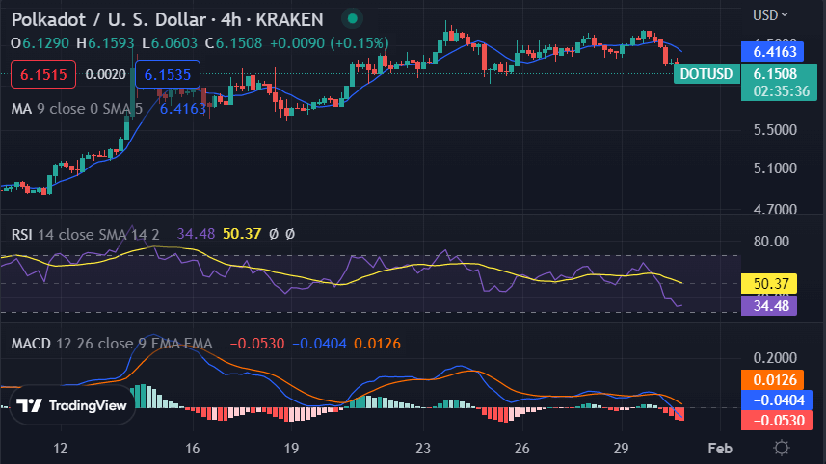The image size is (826, 464).
Task: Click the 12 date on time axis
Action: click(x=60, y=449)
